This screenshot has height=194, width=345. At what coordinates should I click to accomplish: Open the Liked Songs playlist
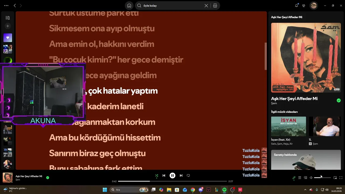8,38
